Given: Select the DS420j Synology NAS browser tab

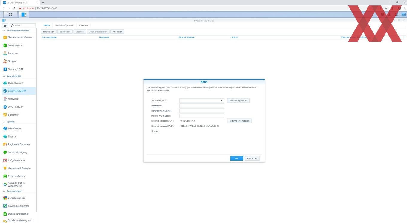Looking at the screenshot, I should point(20,3).
